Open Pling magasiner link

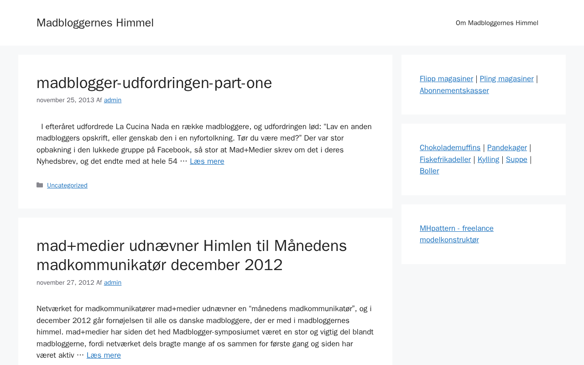(506, 78)
